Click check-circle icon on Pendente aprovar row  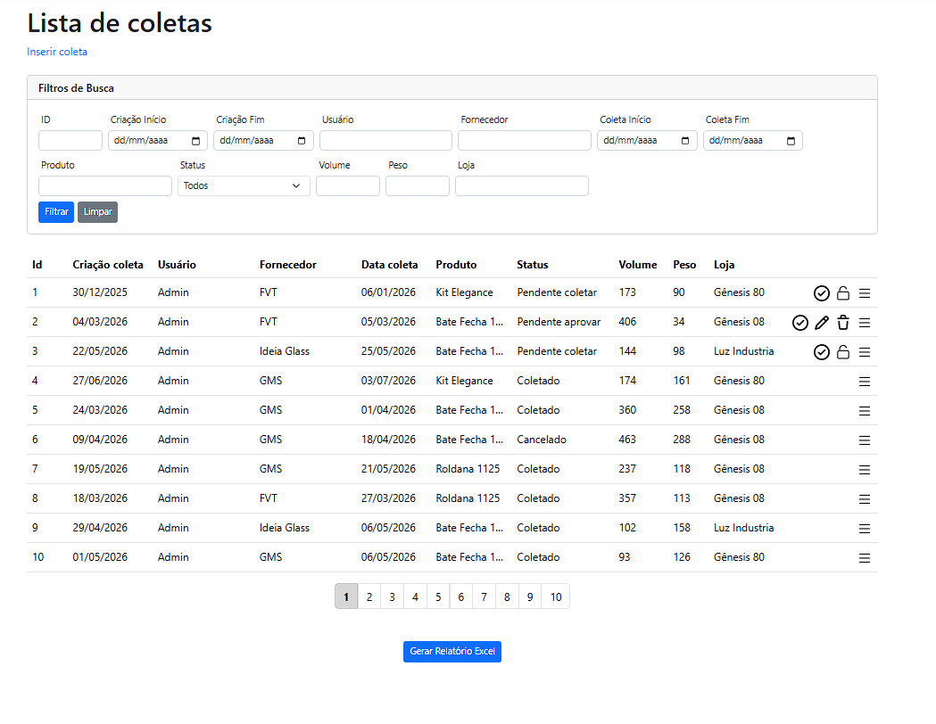[x=799, y=323]
